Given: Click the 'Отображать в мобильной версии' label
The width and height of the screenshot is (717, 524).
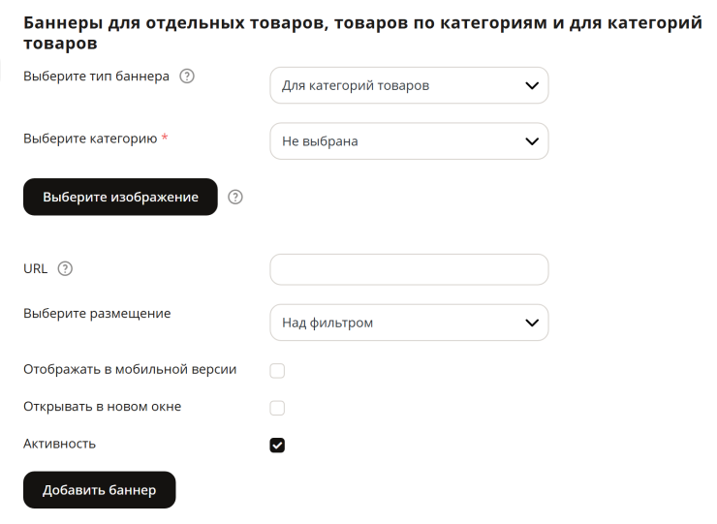Looking at the screenshot, I should (x=130, y=369).
